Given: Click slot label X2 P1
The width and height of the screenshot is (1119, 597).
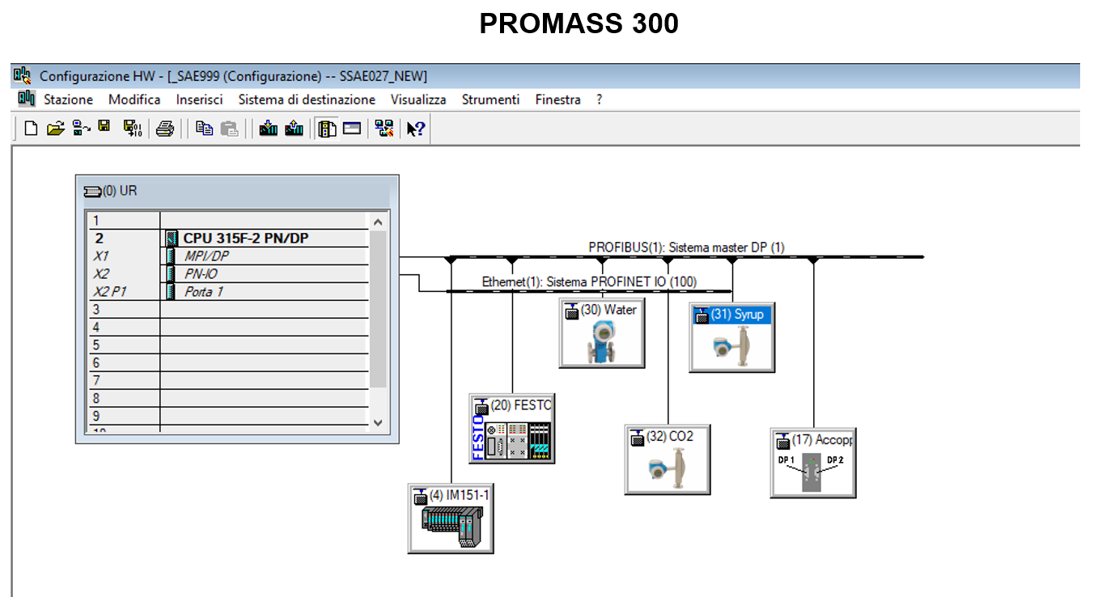Looking at the screenshot, I should point(110,292).
